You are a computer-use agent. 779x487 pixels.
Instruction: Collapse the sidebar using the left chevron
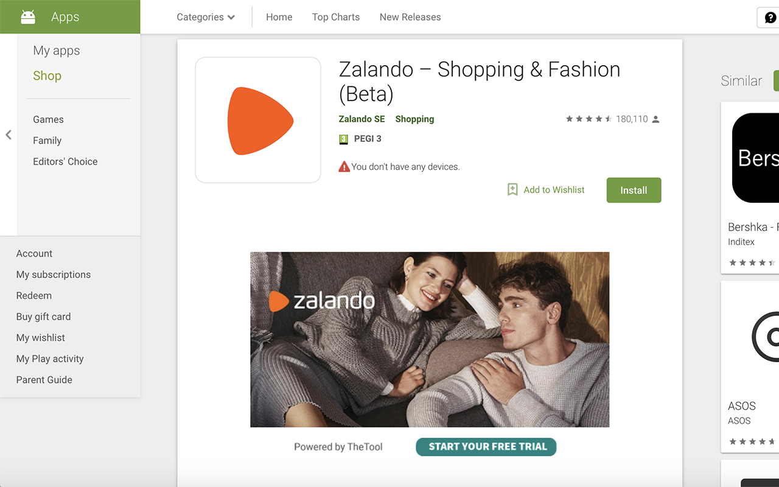coord(9,135)
